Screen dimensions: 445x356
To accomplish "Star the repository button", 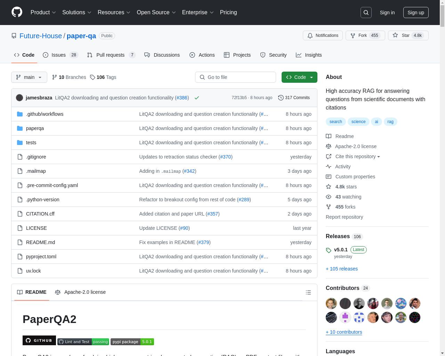I will [x=408, y=35].
